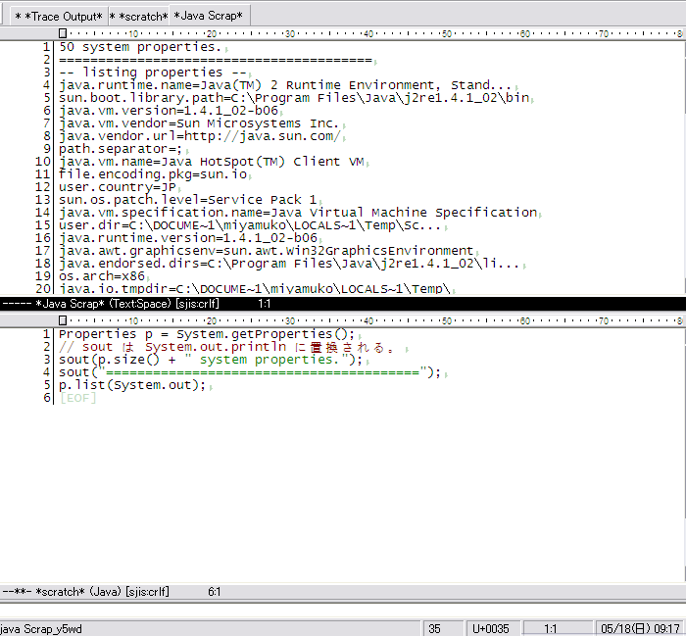Click the java.endorsed.dirs line
686x636 pixels.
click(x=289, y=264)
